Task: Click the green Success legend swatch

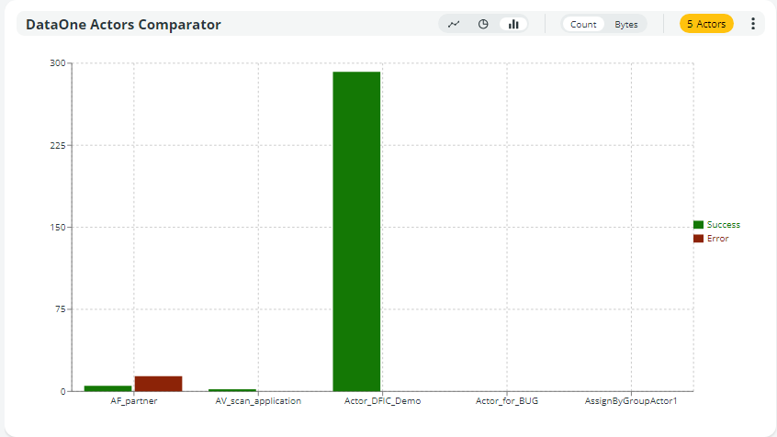Action: coord(698,225)
